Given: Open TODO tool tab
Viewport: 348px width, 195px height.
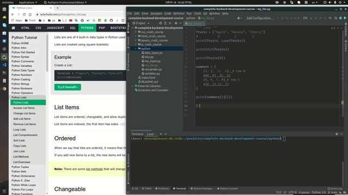Looking at the screenshot, I should coord(147,188).
